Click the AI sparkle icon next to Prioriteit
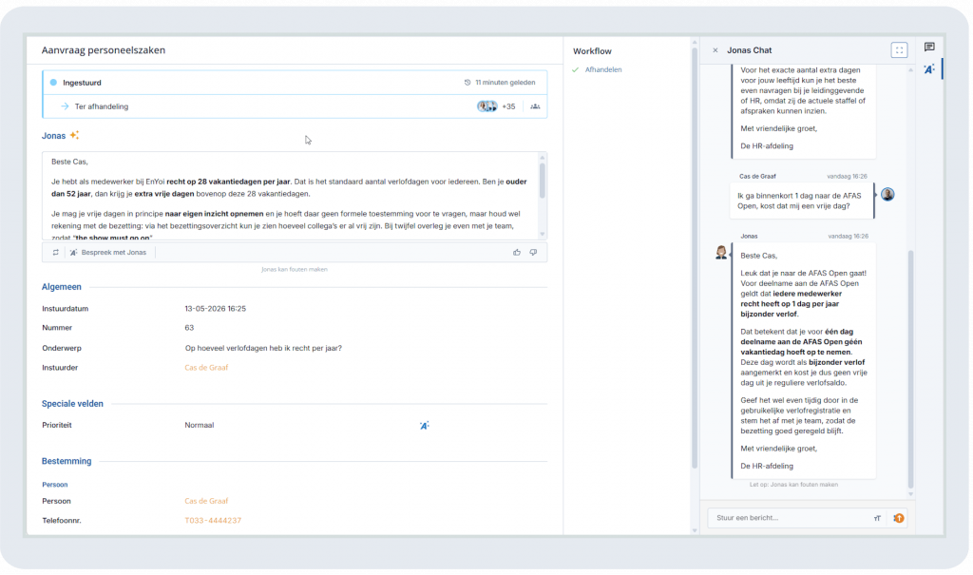Screen dimensions: 973x575 425,426
